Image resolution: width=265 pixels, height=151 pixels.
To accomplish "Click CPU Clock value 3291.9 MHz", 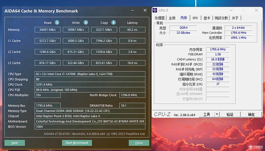I will click(x=90, y=84).
